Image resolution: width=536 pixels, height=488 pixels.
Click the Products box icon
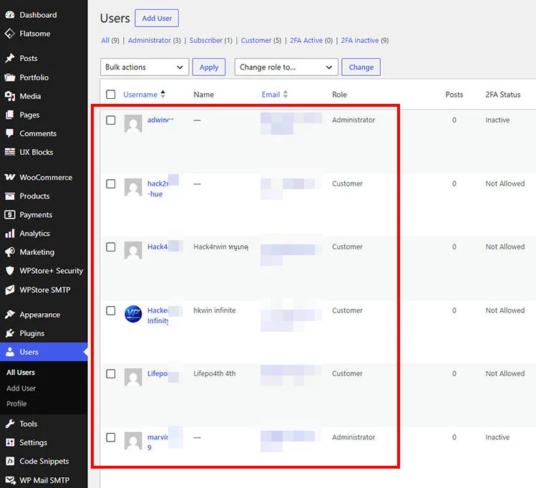(10, 196)
